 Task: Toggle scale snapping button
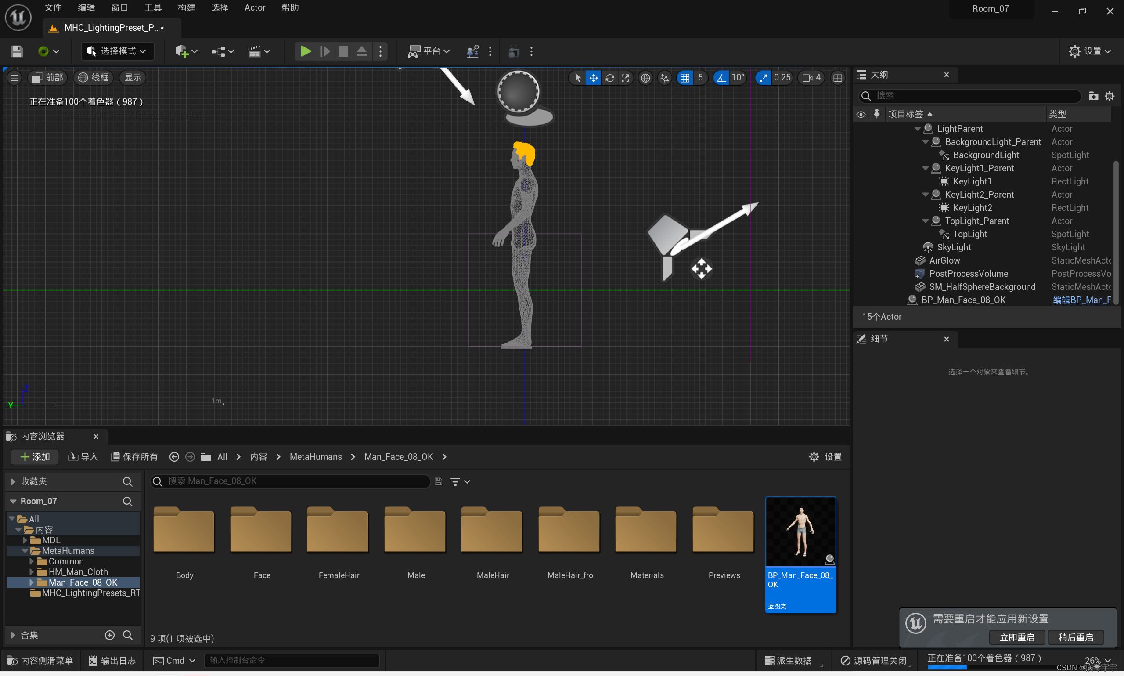pyautogui.click(x=763, y=78)
